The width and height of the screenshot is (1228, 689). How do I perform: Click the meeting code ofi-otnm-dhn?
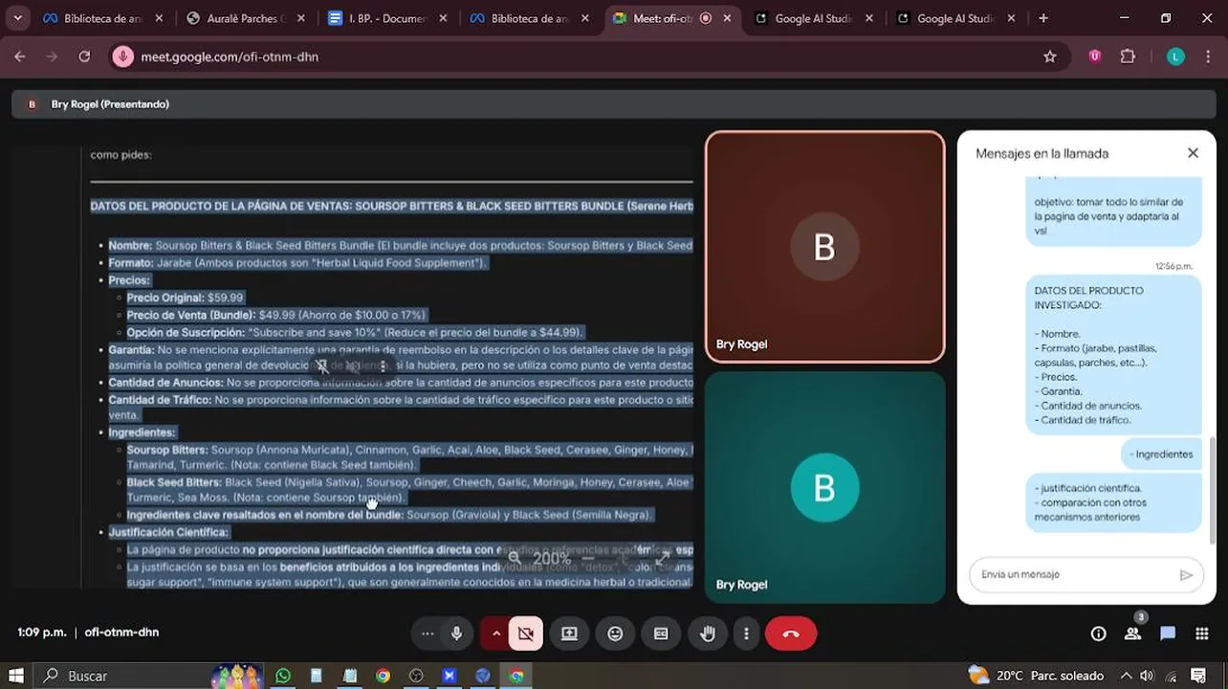[121, 633]
